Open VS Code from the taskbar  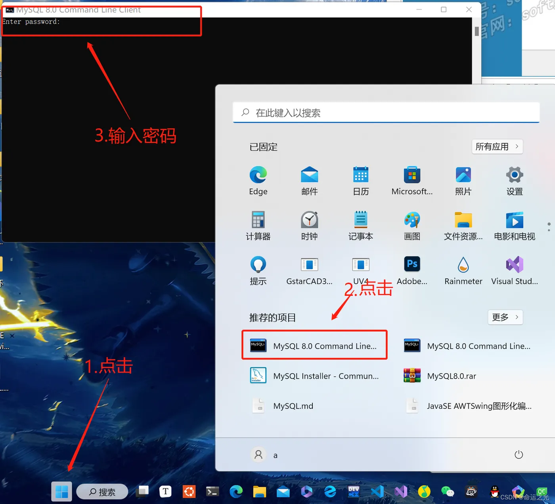click(377, 492)
